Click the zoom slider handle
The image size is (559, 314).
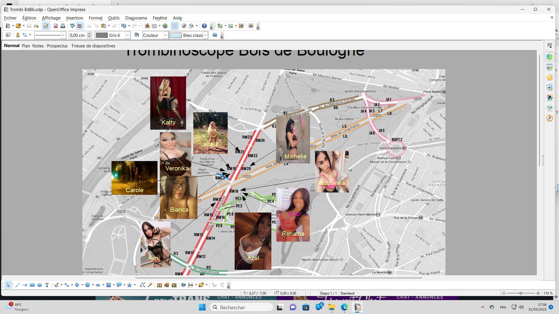point(521,293)
